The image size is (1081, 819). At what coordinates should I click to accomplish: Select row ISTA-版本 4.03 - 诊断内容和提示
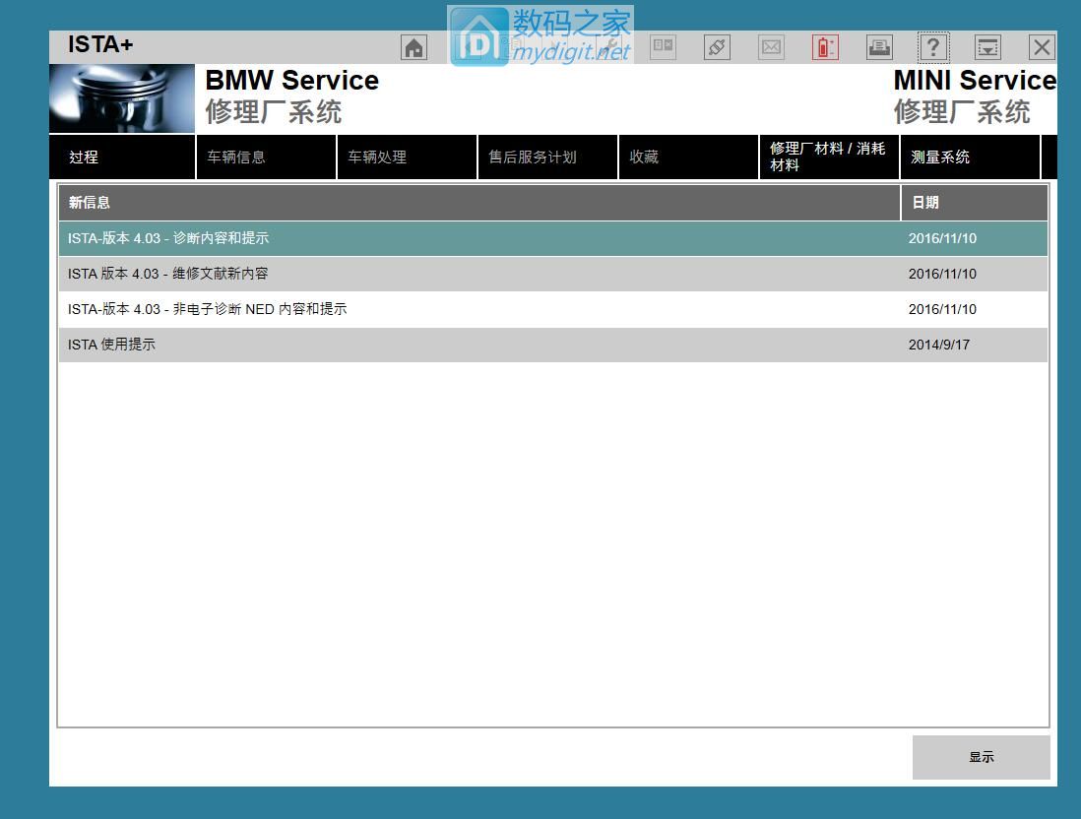pos(553,238)
